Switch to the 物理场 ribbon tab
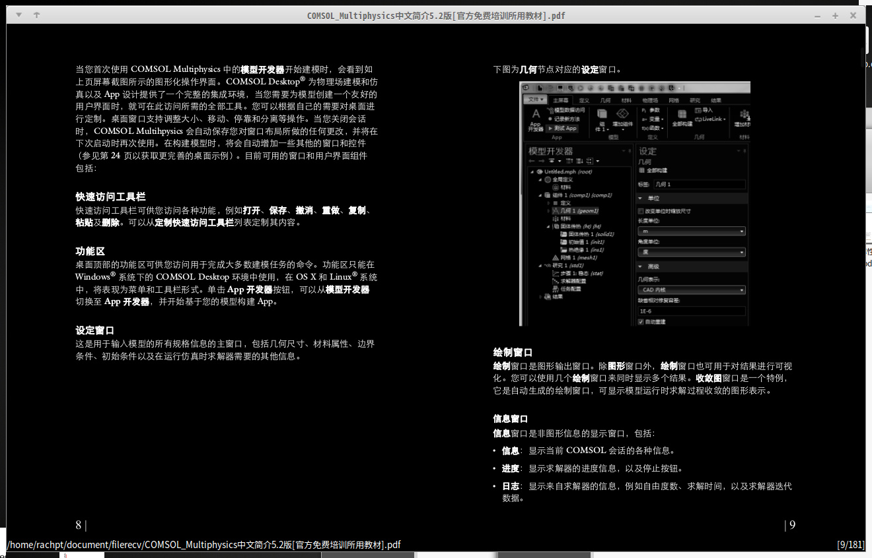This screenshot has height=558, width=872. point(650,100)
